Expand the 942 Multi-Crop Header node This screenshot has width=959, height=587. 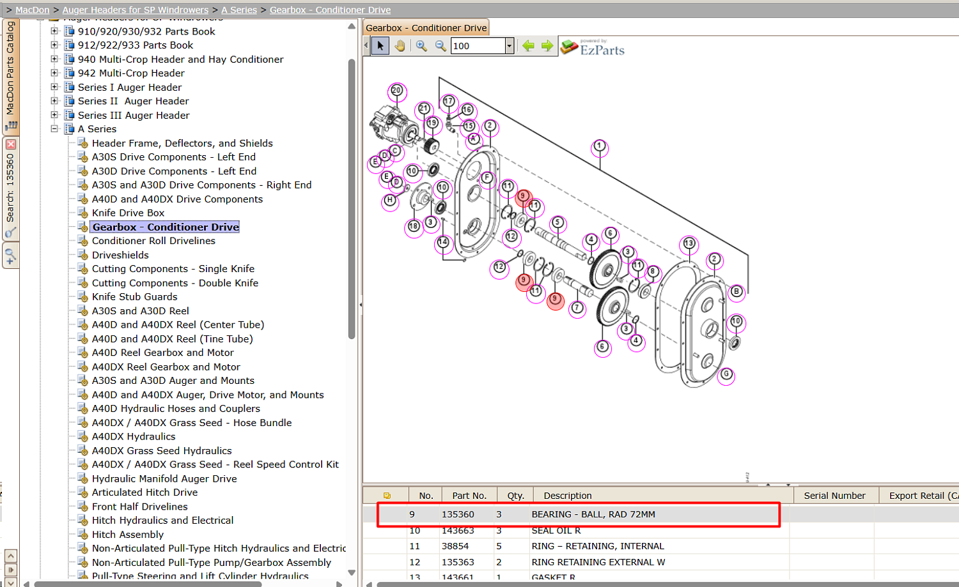pyautogui.click(x=54, y=73)
